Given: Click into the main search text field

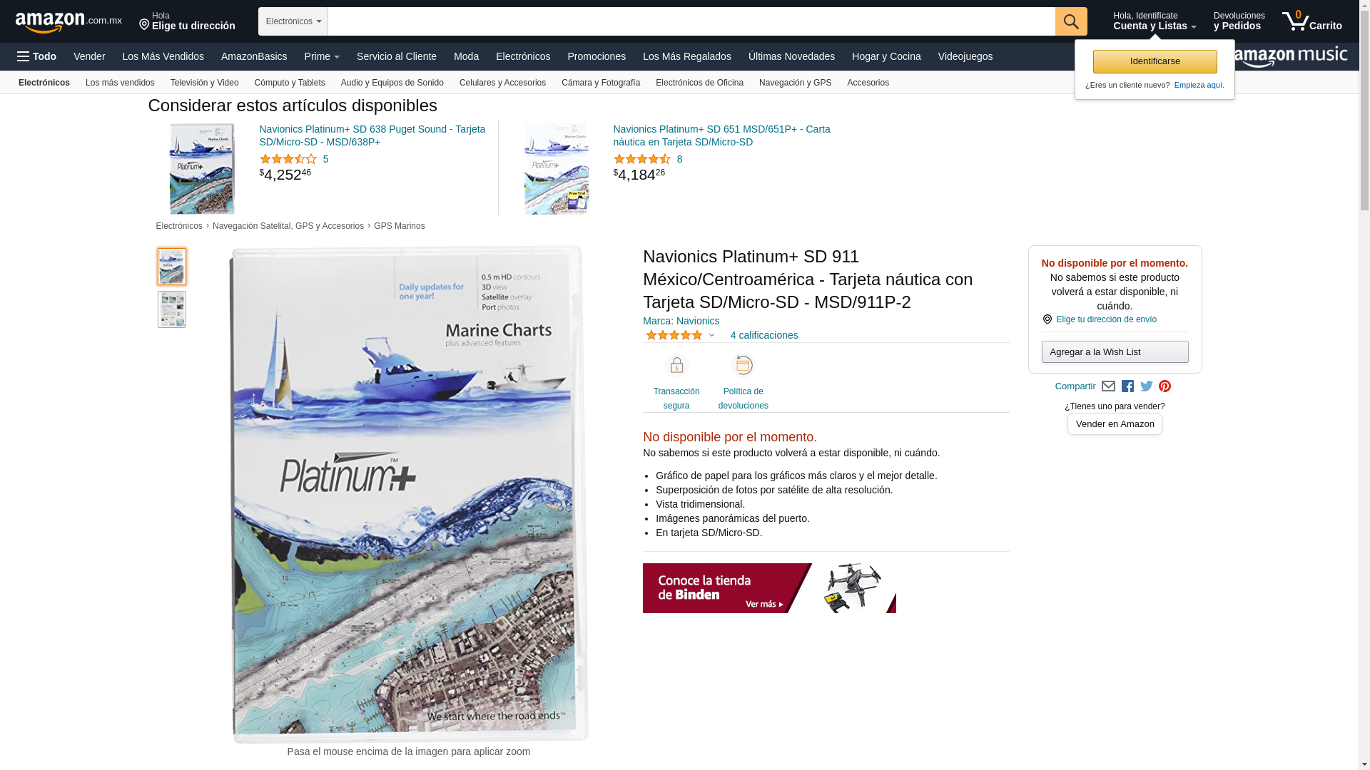Looking at the screenshot, I should coord(691,21).
